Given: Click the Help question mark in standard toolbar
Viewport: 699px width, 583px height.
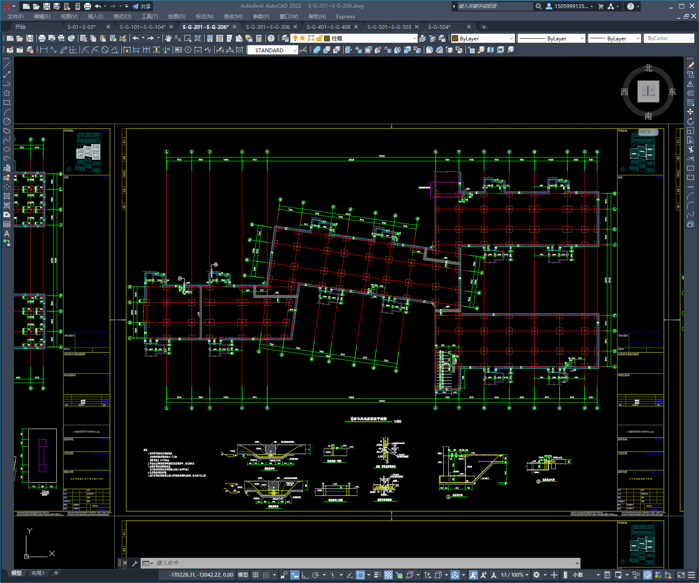Looking at the screenshot, I should (271, 38).
